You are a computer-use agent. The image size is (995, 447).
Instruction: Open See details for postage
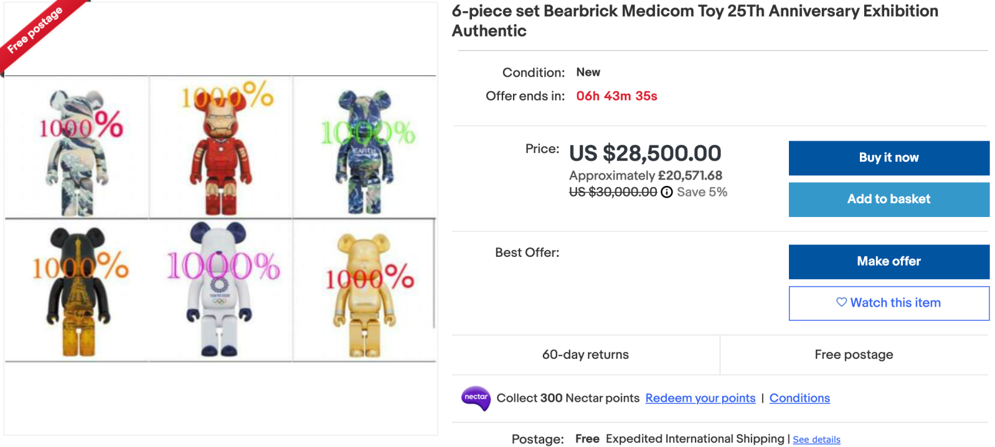(816, 440)
